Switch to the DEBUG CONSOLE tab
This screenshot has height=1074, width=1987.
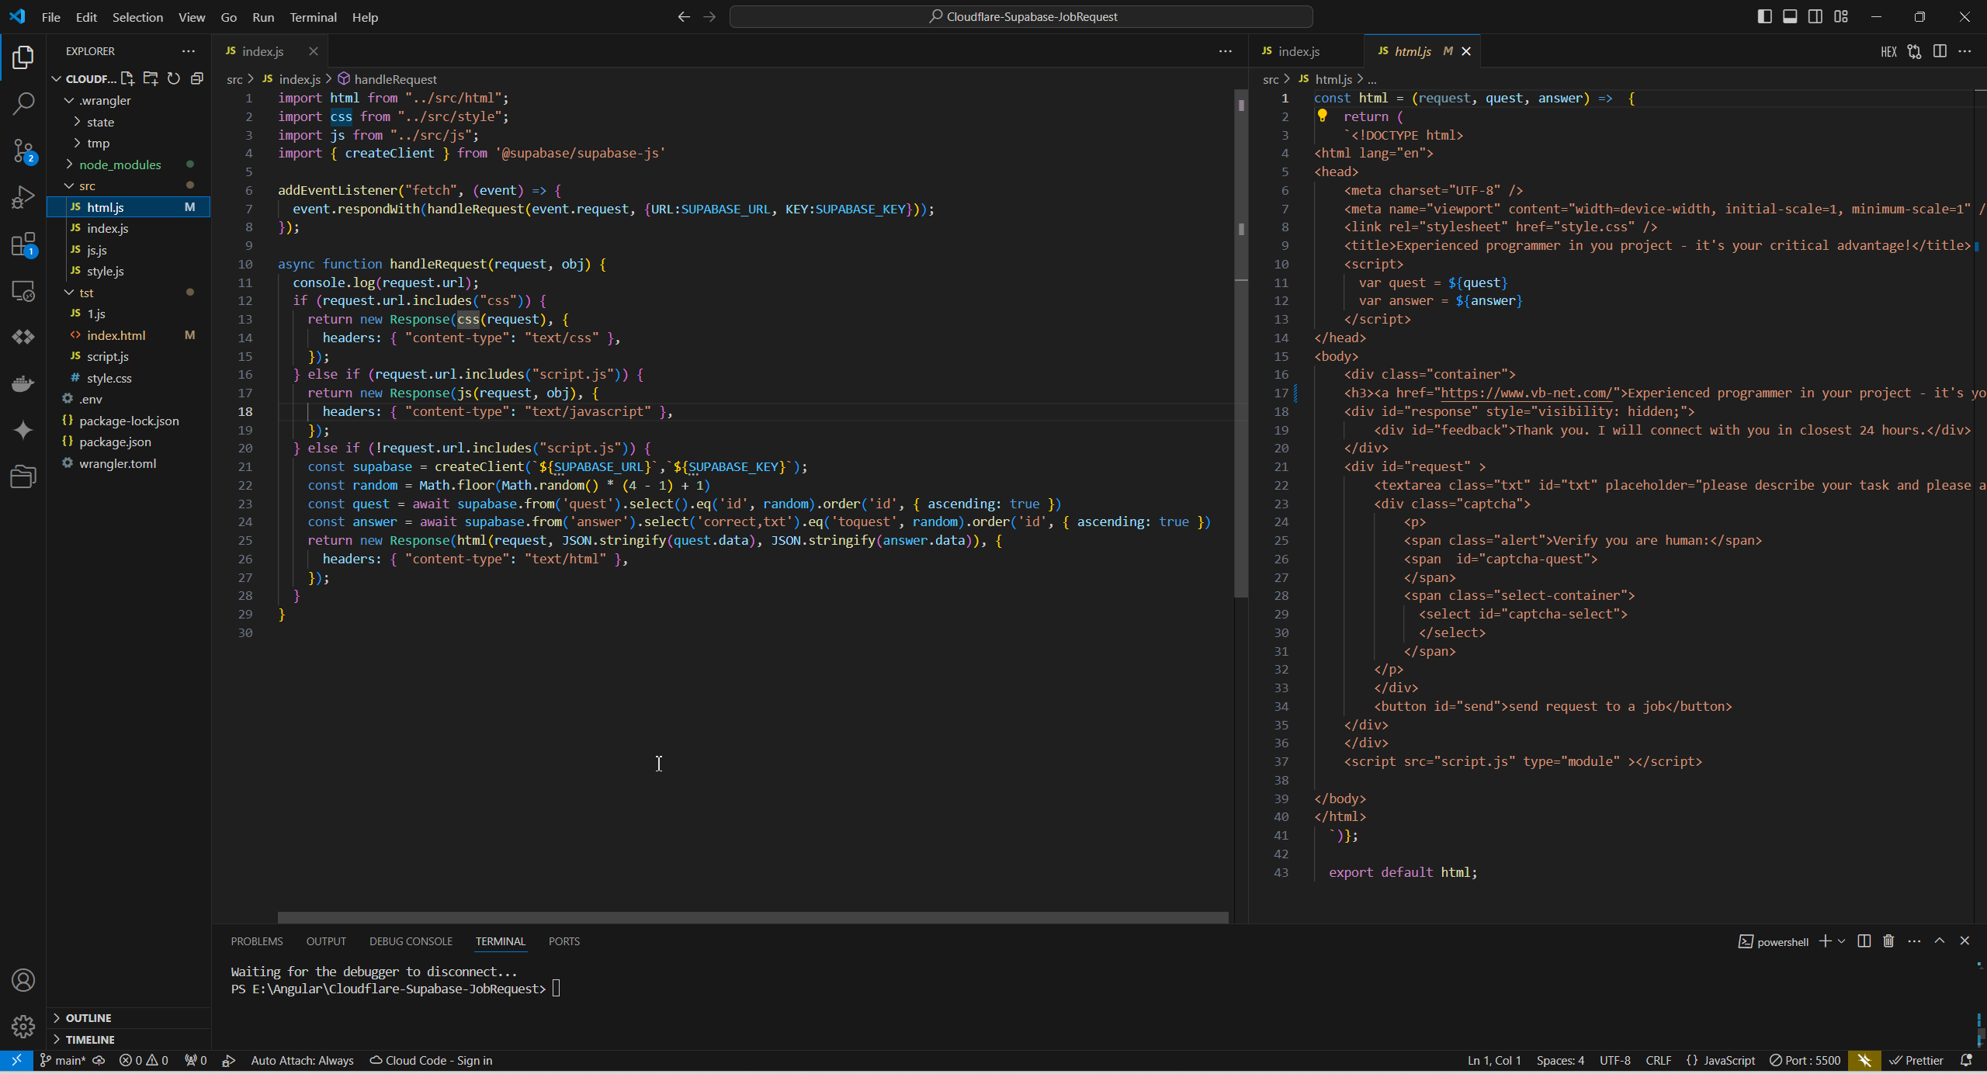(411, 941)
